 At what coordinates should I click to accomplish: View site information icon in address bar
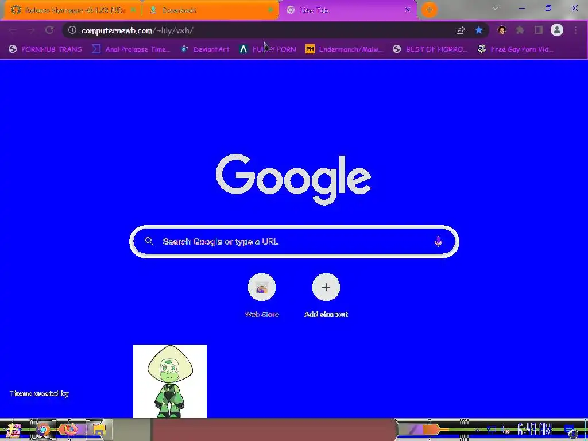click(72, 30)
